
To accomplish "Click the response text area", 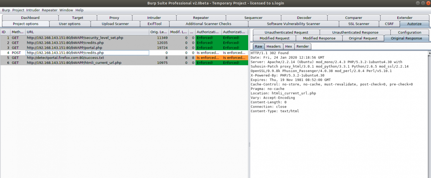I will [x=338, y=114].
